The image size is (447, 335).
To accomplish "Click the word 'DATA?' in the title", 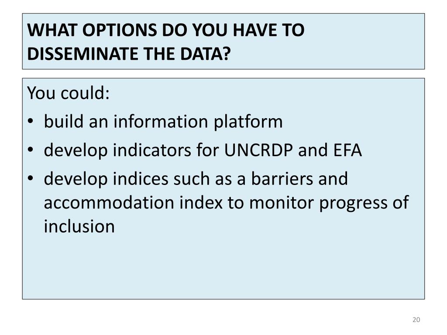I will [x=205, y=54].
